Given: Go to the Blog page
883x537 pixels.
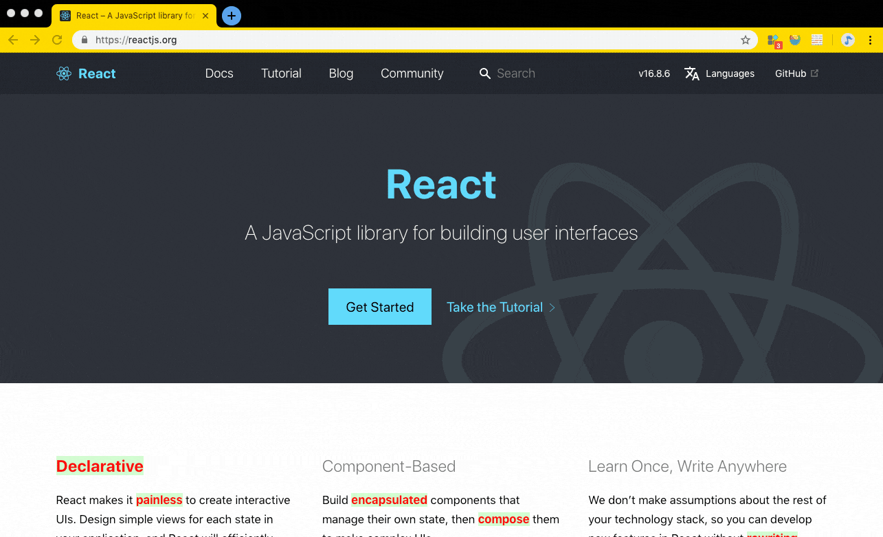Looking at the screenshot, I should (341, 73).
